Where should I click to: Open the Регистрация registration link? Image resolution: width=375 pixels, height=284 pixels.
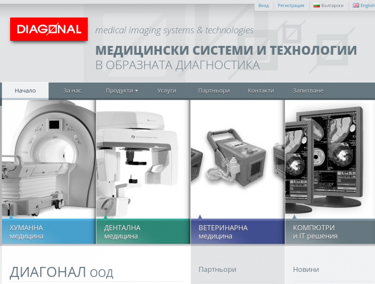pyautogui.click(x=291, y=5)
